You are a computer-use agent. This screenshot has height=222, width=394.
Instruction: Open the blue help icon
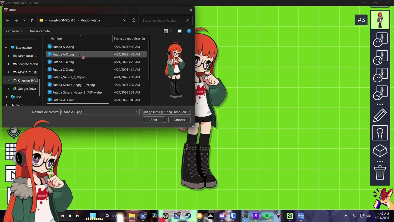coord(189,31)
